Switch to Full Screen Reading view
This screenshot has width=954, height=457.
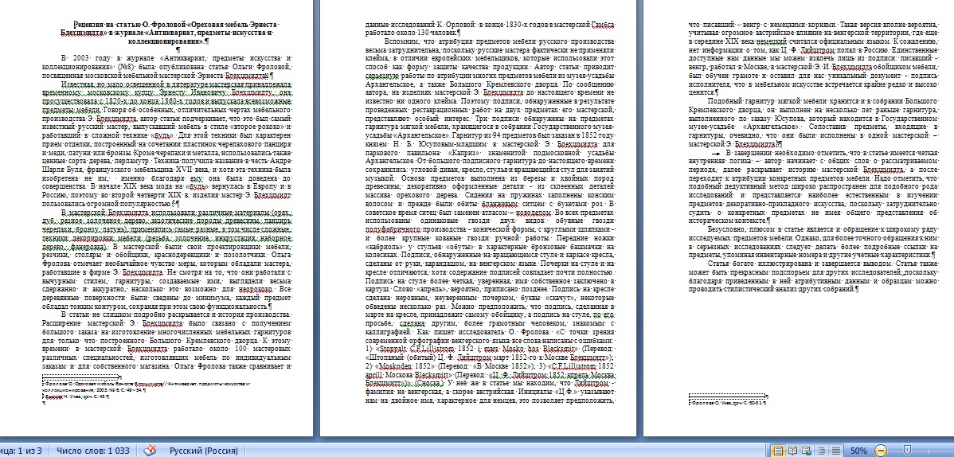coord(792,451)
